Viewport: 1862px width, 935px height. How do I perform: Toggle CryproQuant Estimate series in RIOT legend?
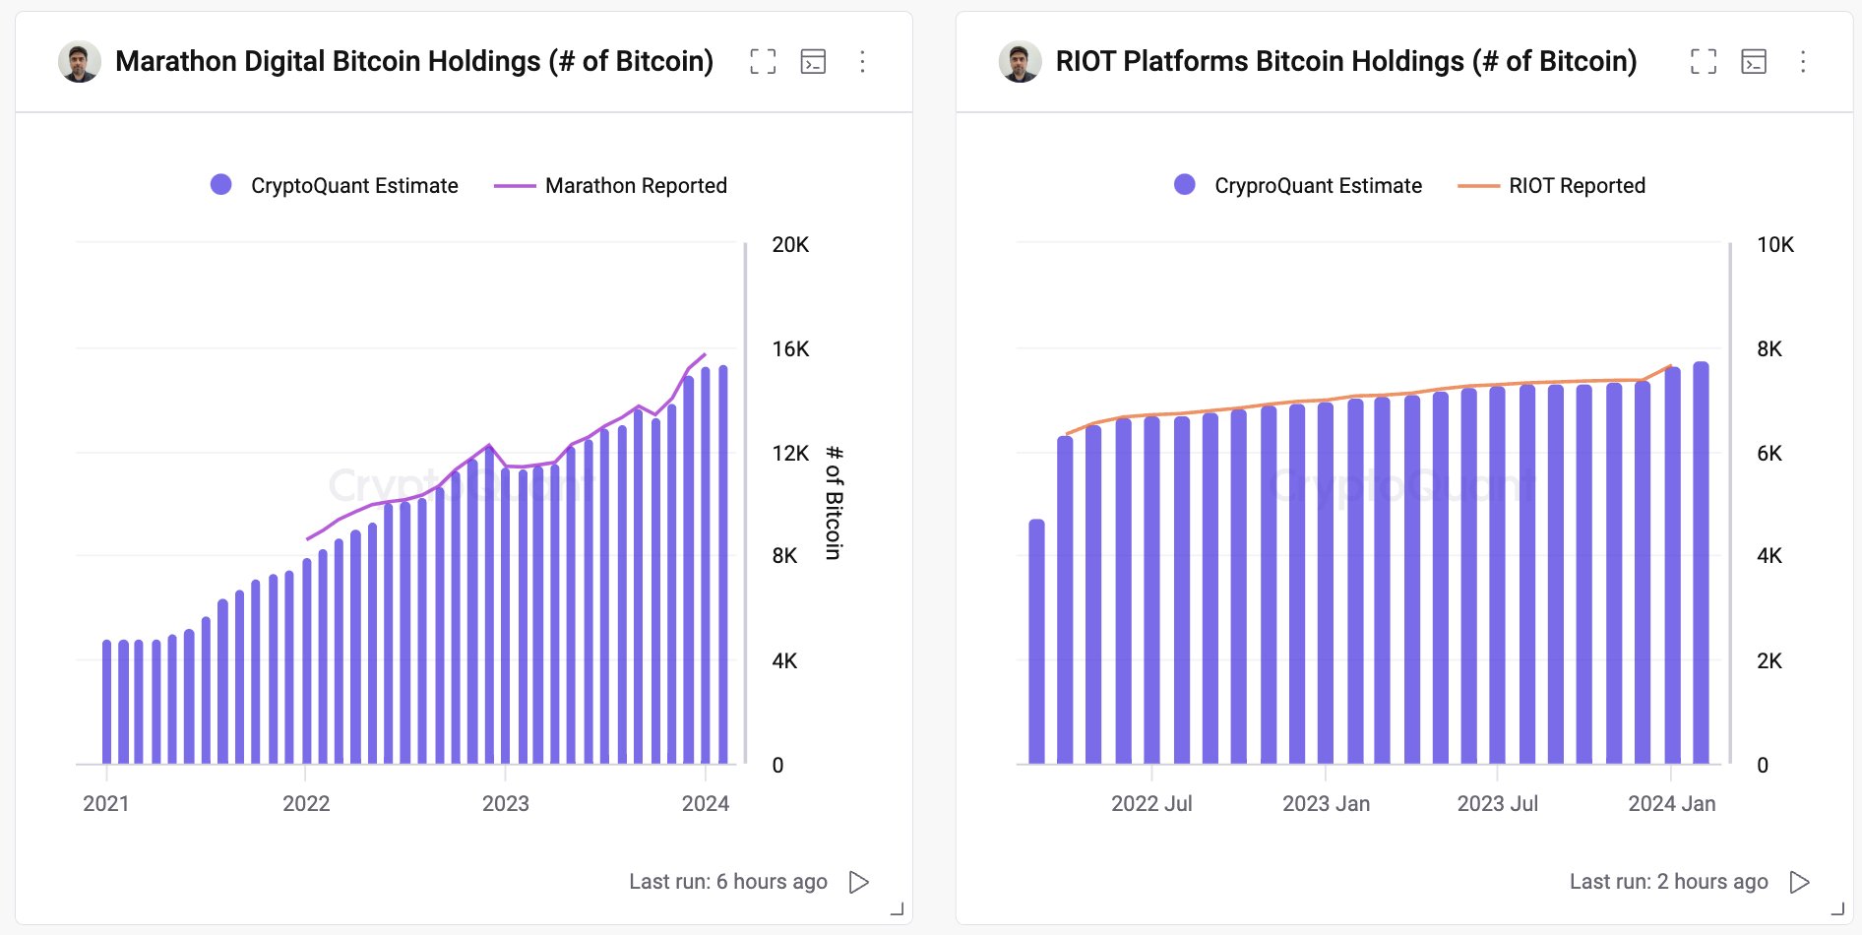[1298, 185]
